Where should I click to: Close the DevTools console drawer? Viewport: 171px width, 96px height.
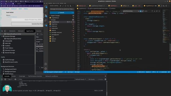click(x=105, y=76)
